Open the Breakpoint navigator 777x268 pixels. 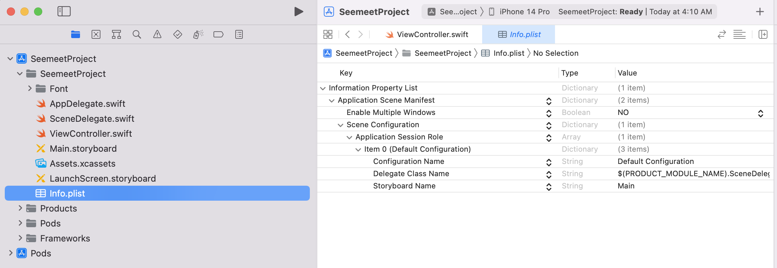(x=218, y=34)
